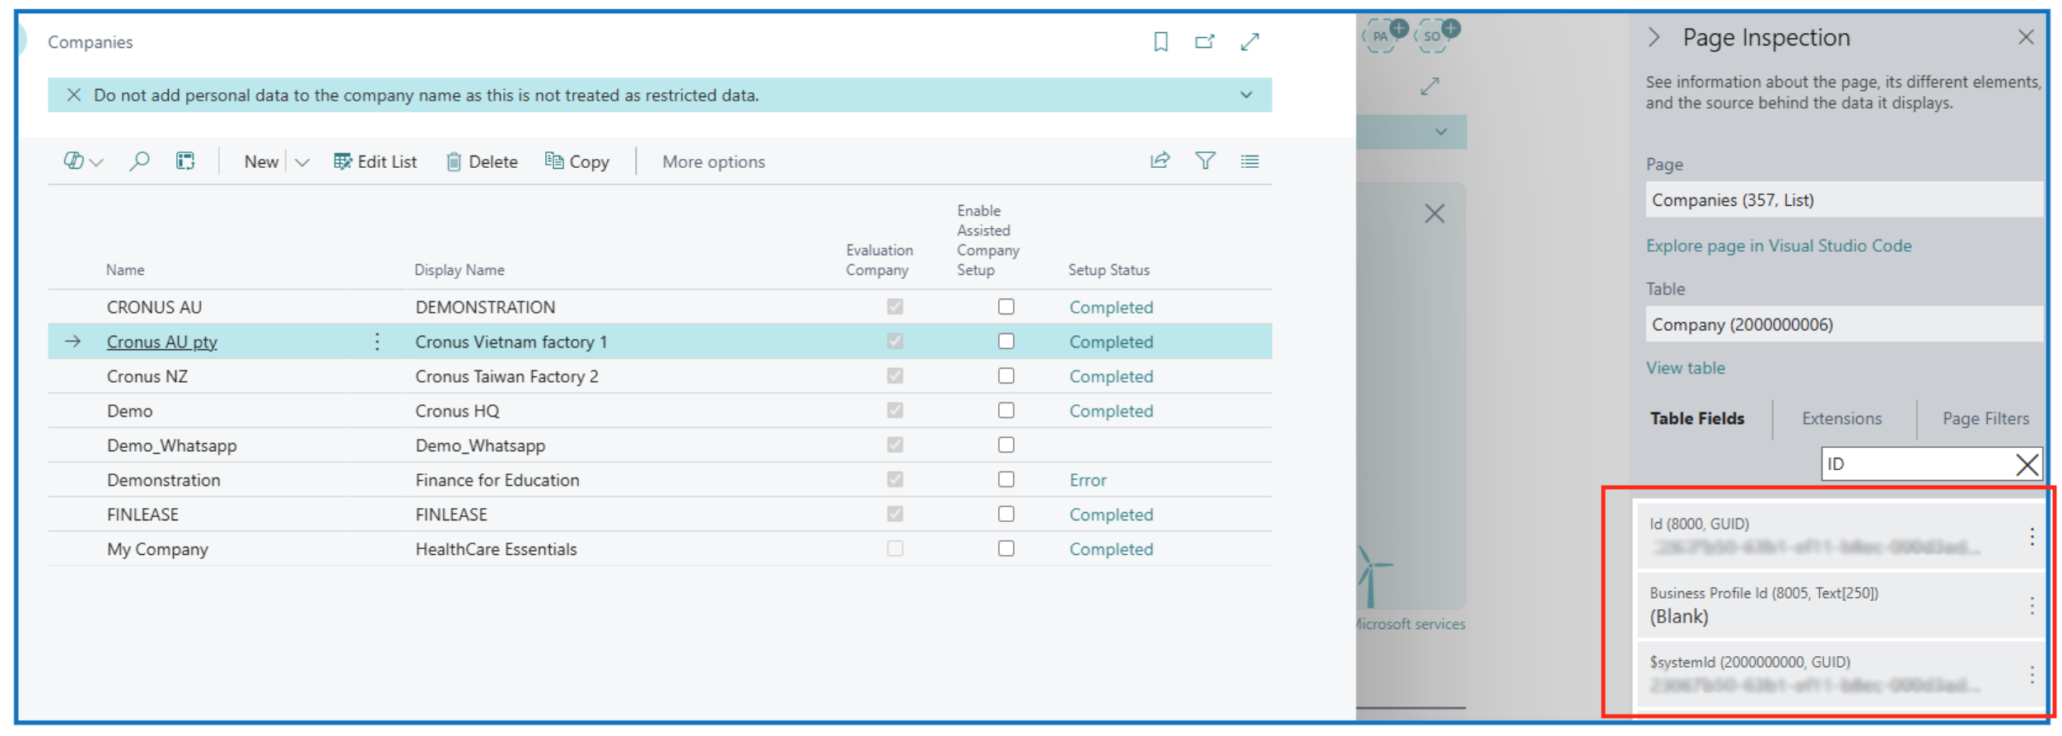
Task: Click the table fields search box containing ID
Action: point(1915,464)
